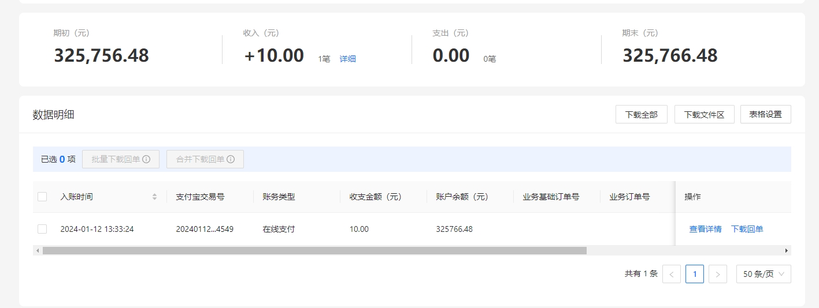Viewport: 819px width, 308px height.
Task: Click the 期末 value 325,766.48
Action: tap(670, 55)
